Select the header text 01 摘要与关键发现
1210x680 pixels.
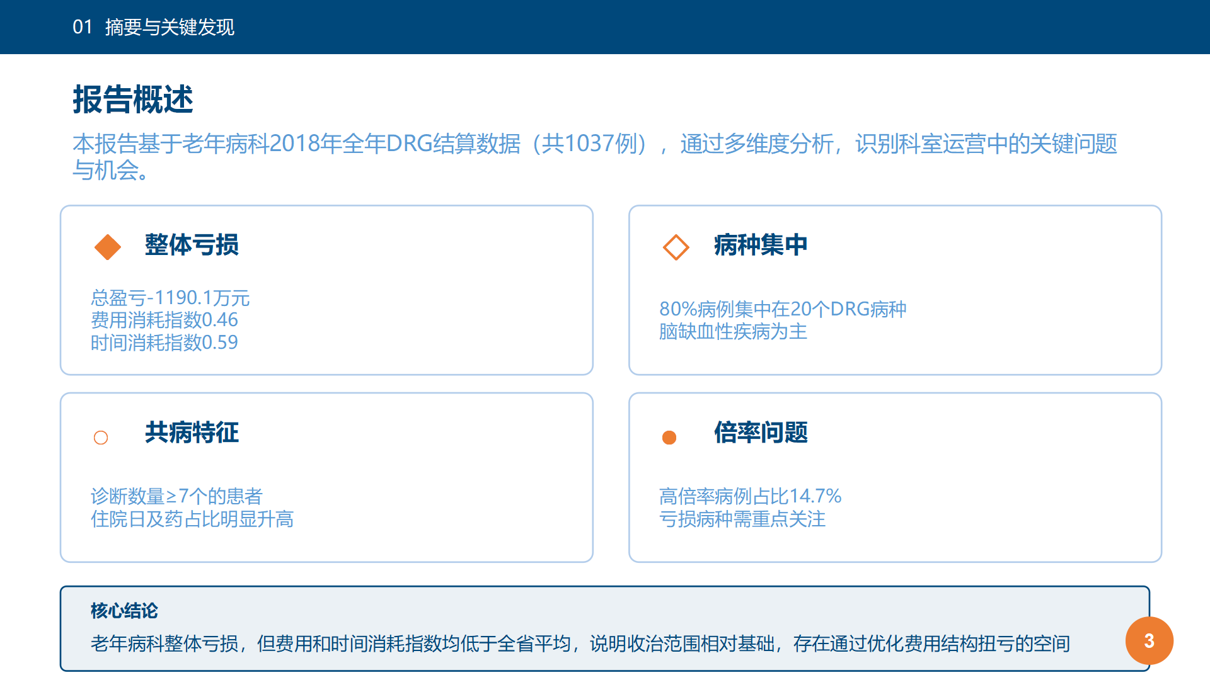tap(153, 27)
